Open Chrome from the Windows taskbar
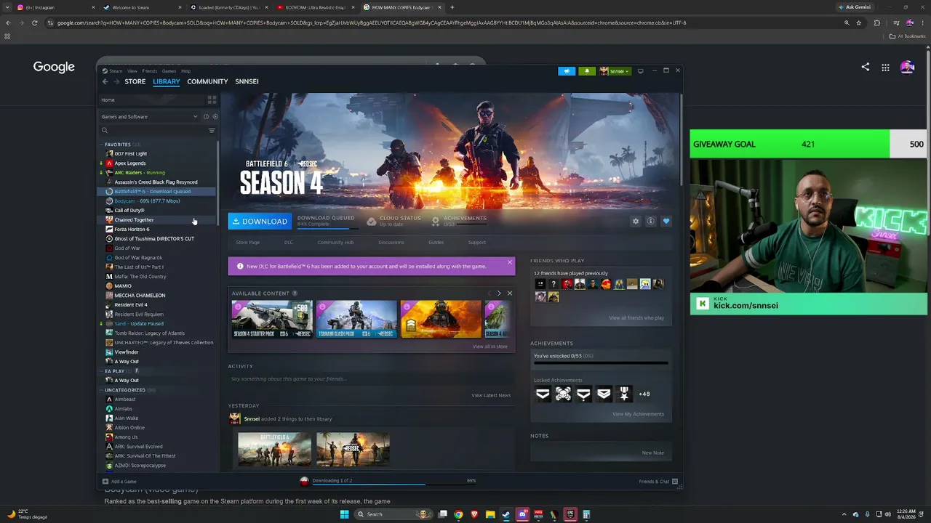This screenshot has width=931, height=523. (x=458, y=514)
